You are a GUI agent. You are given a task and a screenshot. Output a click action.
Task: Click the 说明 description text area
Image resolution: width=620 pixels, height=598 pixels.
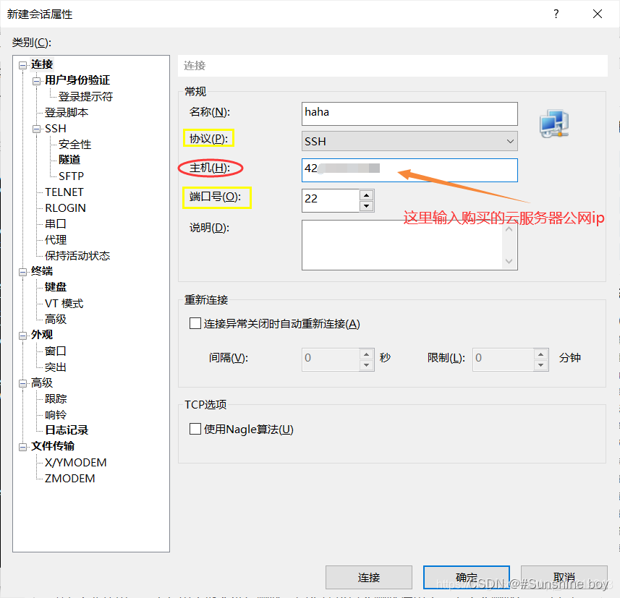coord(402,245)
